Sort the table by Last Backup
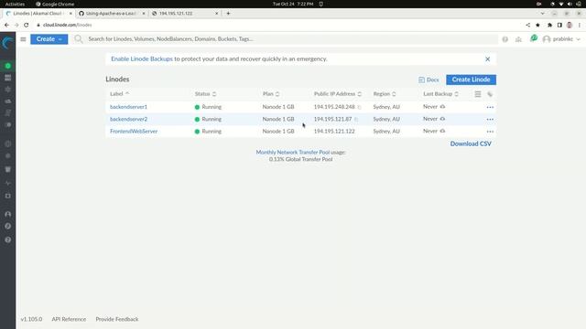Viewport: 586px width, 329px height. click(x=441, y=93)
